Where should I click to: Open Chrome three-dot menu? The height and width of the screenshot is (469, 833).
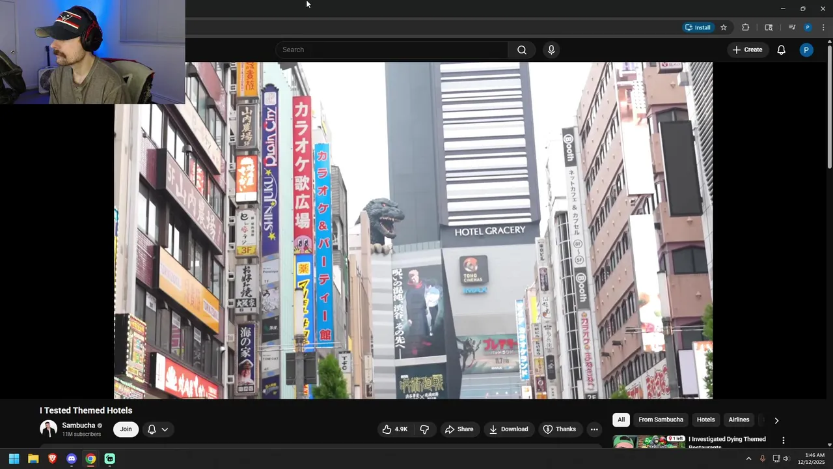[823, 27]
